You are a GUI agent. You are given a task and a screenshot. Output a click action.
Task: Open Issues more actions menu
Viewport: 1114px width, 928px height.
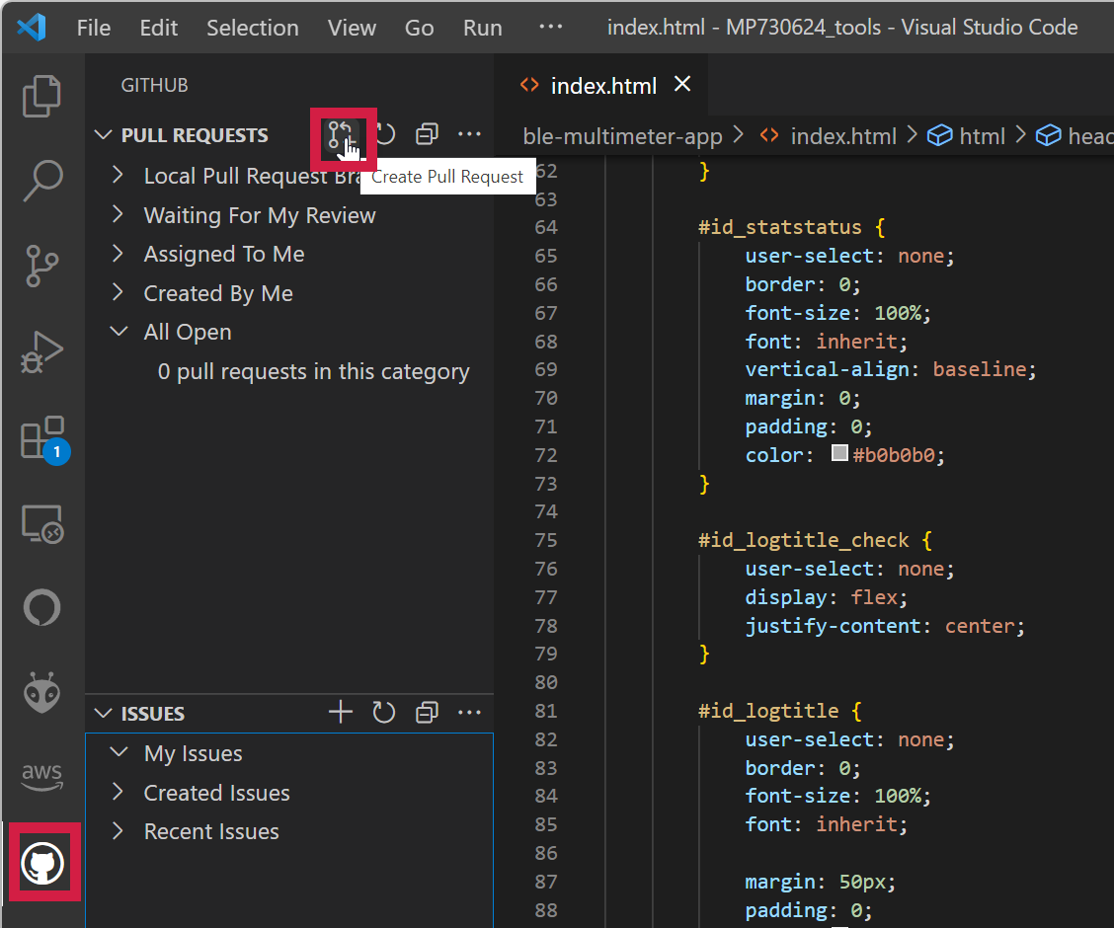coord(470,712)
